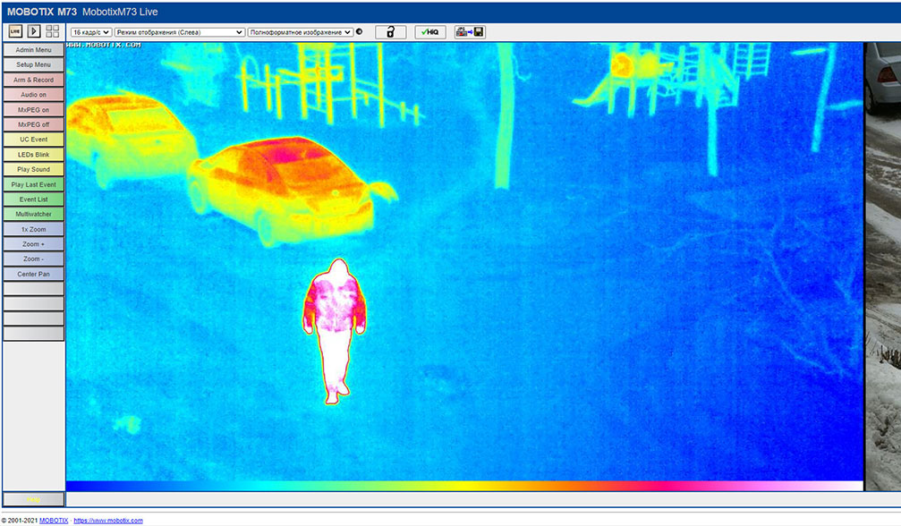This screenshot has width=901, height=526.
Task: Click the thermal color scale bar
Action: click(464, 486)
